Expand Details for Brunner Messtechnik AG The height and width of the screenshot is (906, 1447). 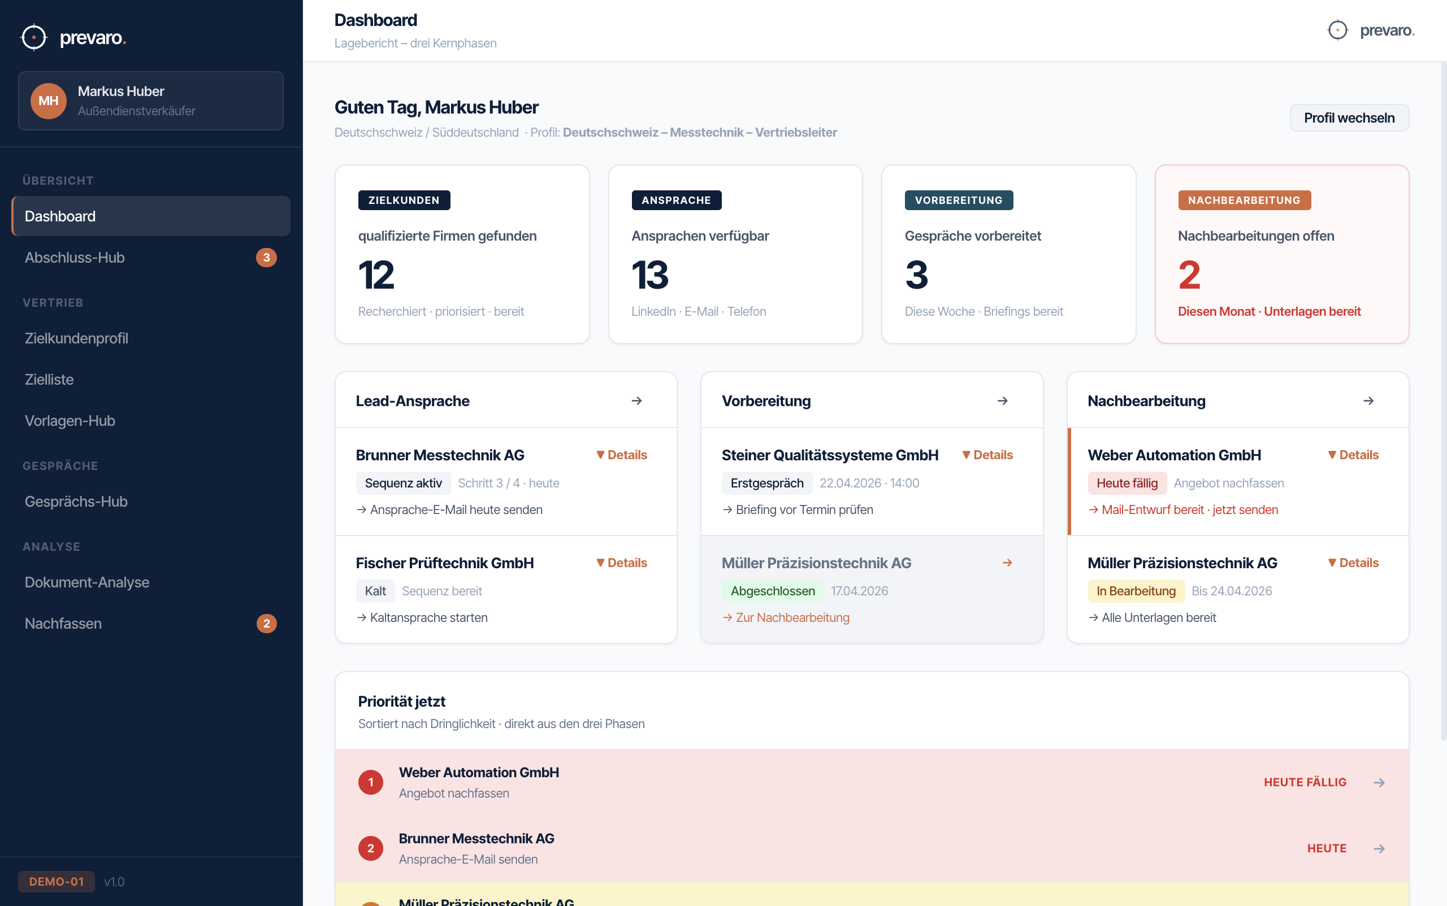pos(621,455)
